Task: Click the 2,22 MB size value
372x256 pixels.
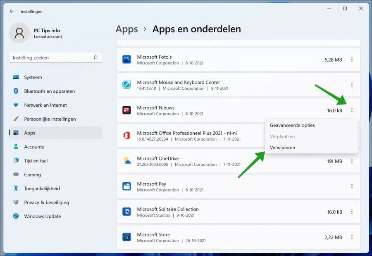Action: [x=333, y=237]
